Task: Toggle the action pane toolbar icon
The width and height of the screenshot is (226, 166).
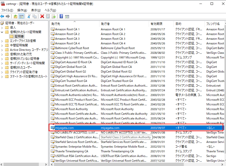Action: (x=67, y=17)
